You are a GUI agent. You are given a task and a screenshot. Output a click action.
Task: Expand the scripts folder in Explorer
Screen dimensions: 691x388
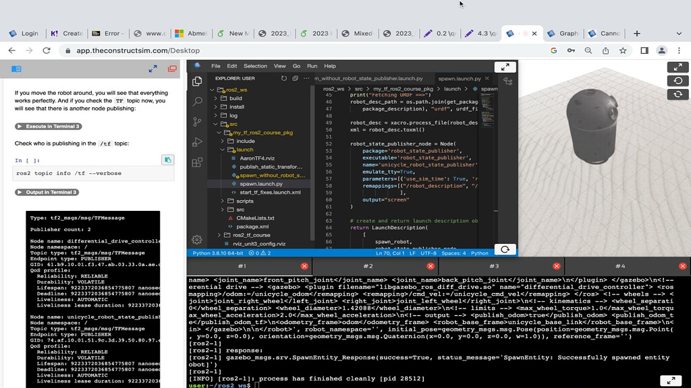(x=244, y=201)
